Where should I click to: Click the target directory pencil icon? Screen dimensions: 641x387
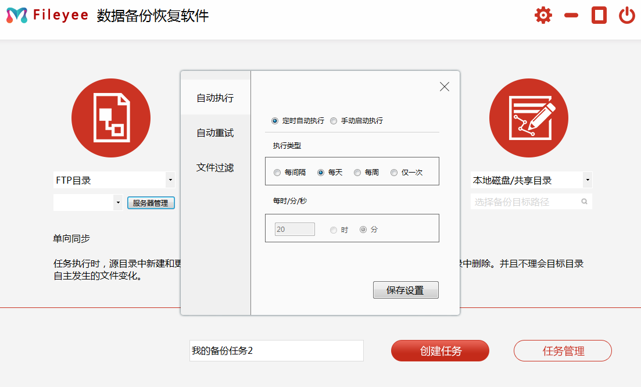[528, 118]
